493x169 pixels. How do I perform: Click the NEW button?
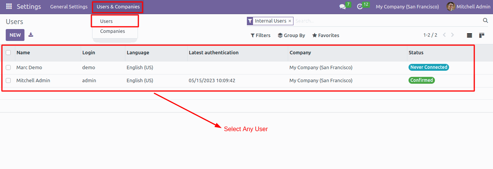pyautogui.click(x=15, y=35)
